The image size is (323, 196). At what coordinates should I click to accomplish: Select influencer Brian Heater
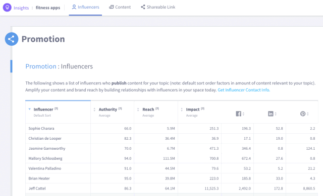point(39,178)
